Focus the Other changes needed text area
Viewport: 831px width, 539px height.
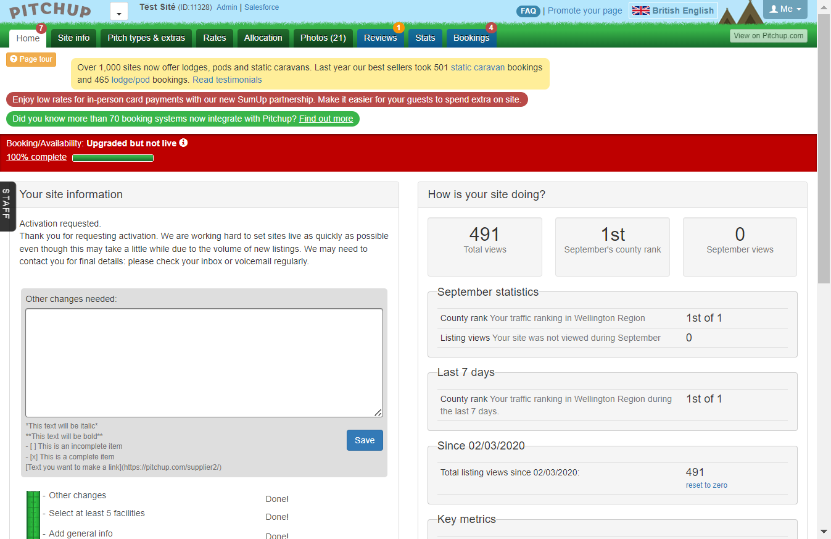[204, 363]
